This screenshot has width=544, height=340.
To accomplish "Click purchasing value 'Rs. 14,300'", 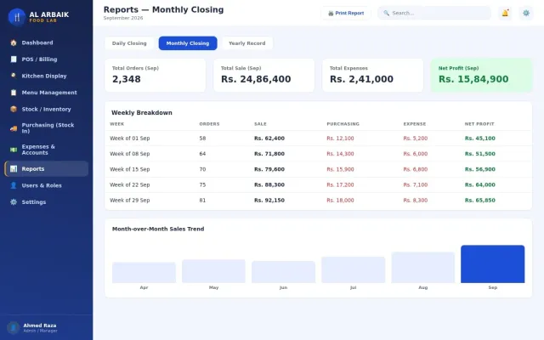I will point(340,154).
